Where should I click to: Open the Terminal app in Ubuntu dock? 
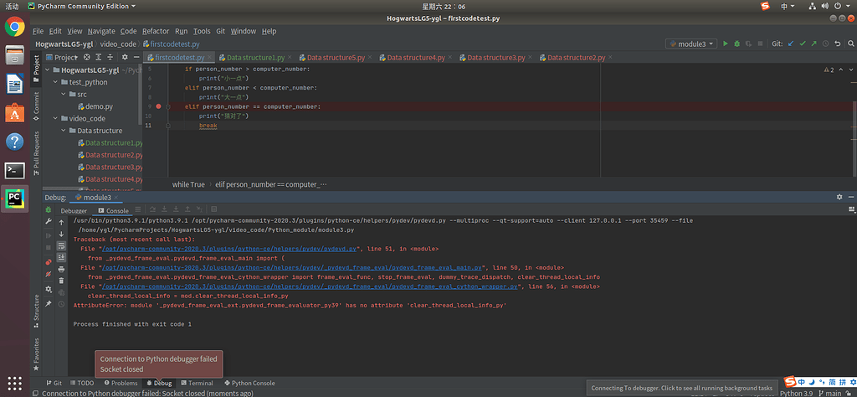click(x=15, y=171)
